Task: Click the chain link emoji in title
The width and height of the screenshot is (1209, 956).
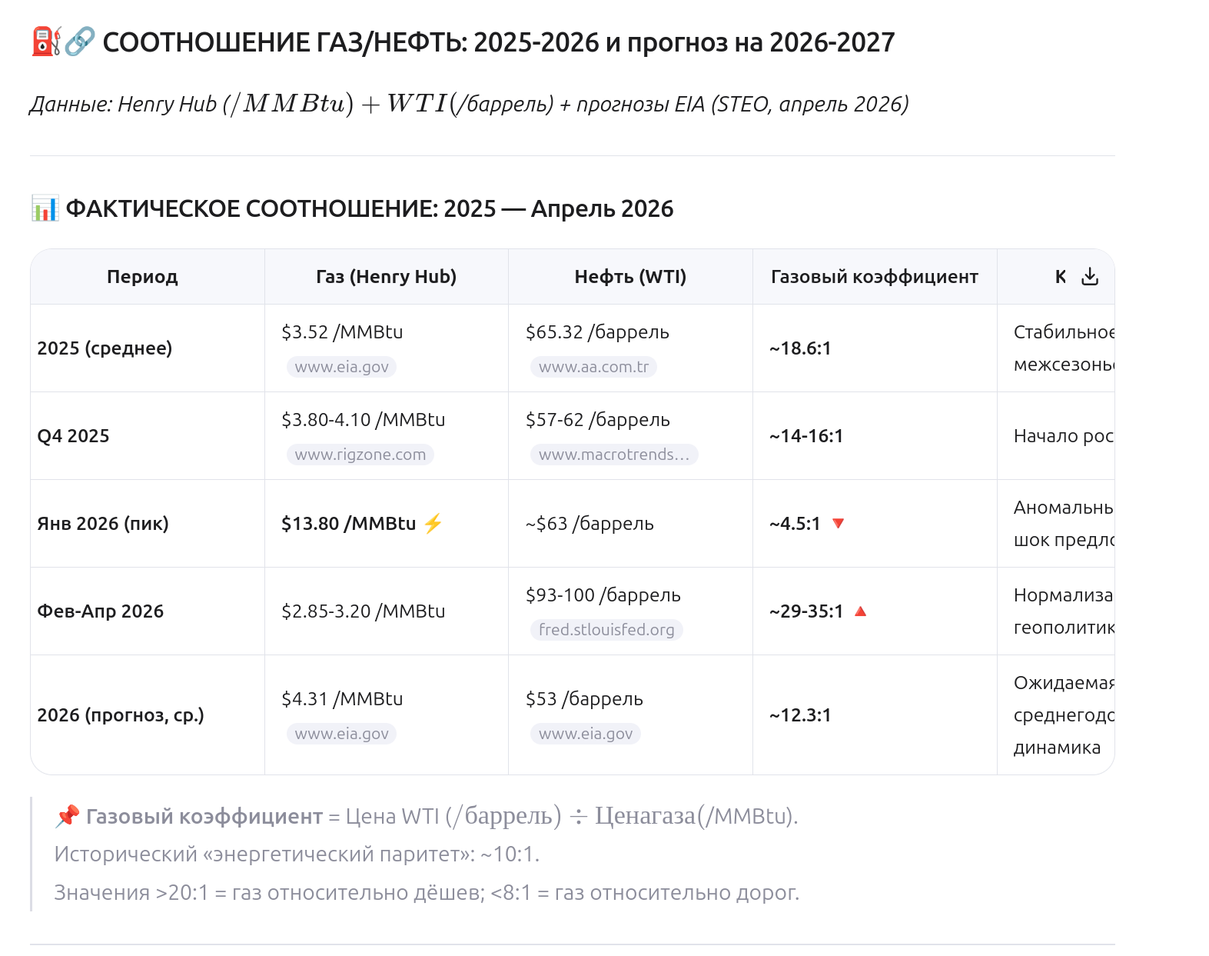Action: [79, 42]
